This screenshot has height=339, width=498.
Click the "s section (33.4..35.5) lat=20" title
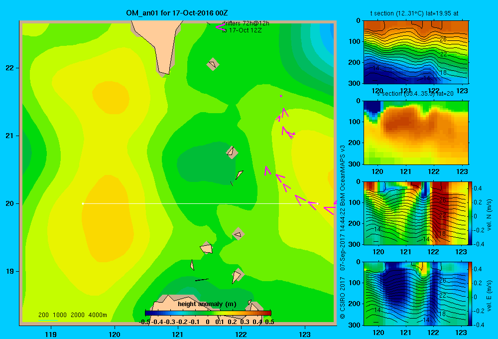point(415,94)
